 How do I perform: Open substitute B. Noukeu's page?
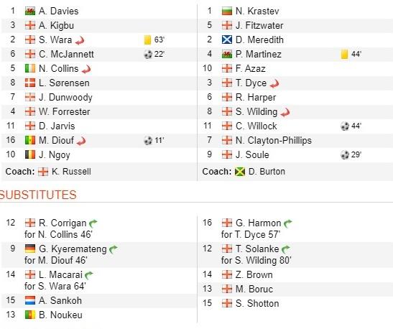(60, 315)
